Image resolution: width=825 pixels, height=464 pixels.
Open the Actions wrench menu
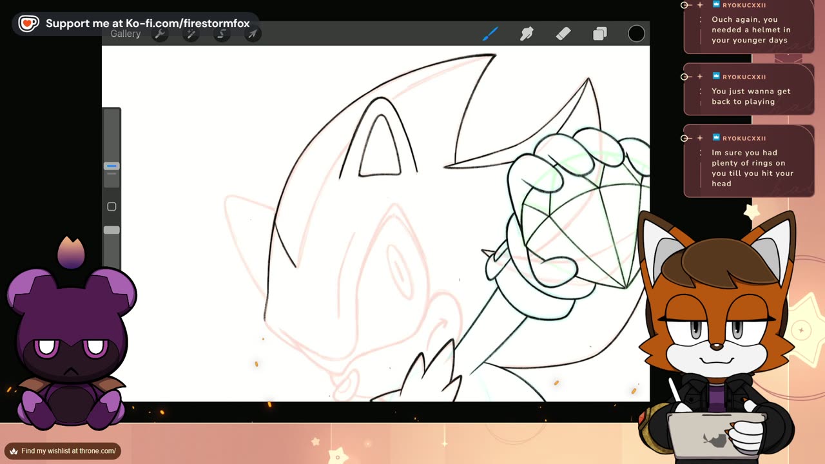tap(160, 34)
